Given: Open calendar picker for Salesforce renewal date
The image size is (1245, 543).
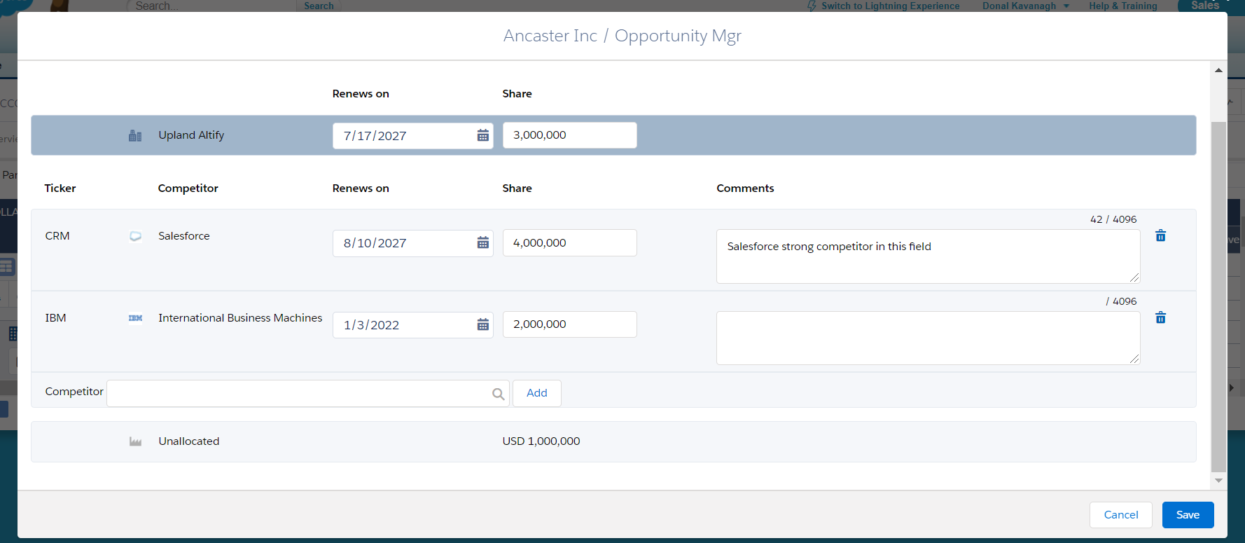Looking at the screenshot, I should tap(483, 243).
